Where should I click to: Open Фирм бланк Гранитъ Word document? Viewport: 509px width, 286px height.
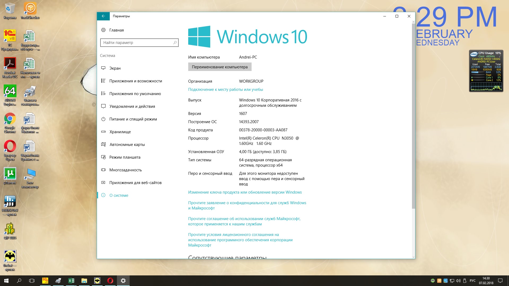coord(30,150)
